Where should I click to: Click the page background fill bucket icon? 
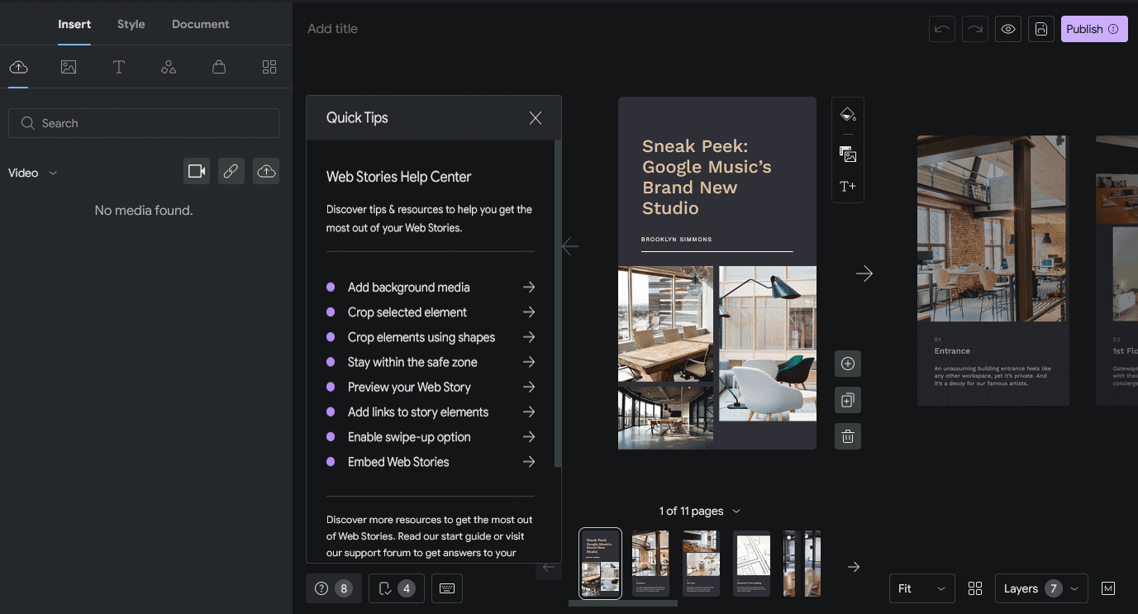pos(848,115)
